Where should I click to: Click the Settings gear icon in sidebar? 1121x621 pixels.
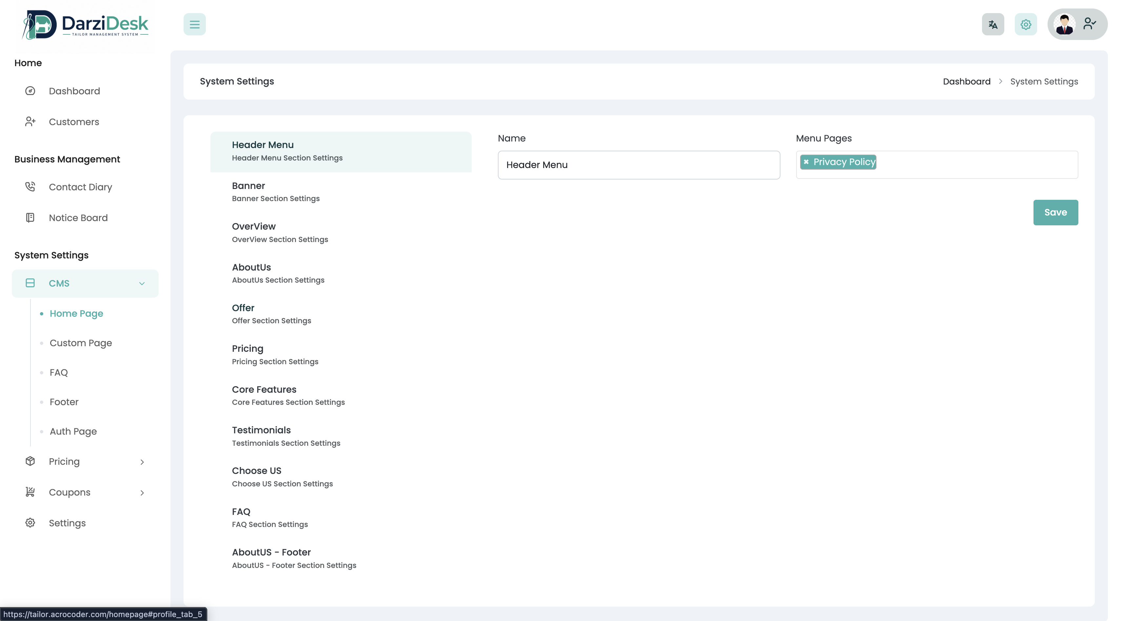click(30, 523)
